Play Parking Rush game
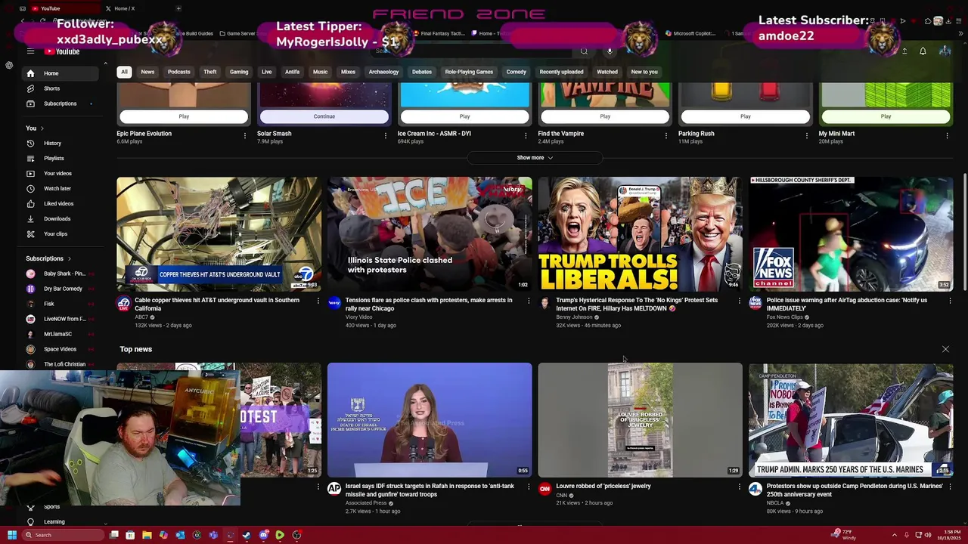The image size is (968, 544). pos(746,116)
